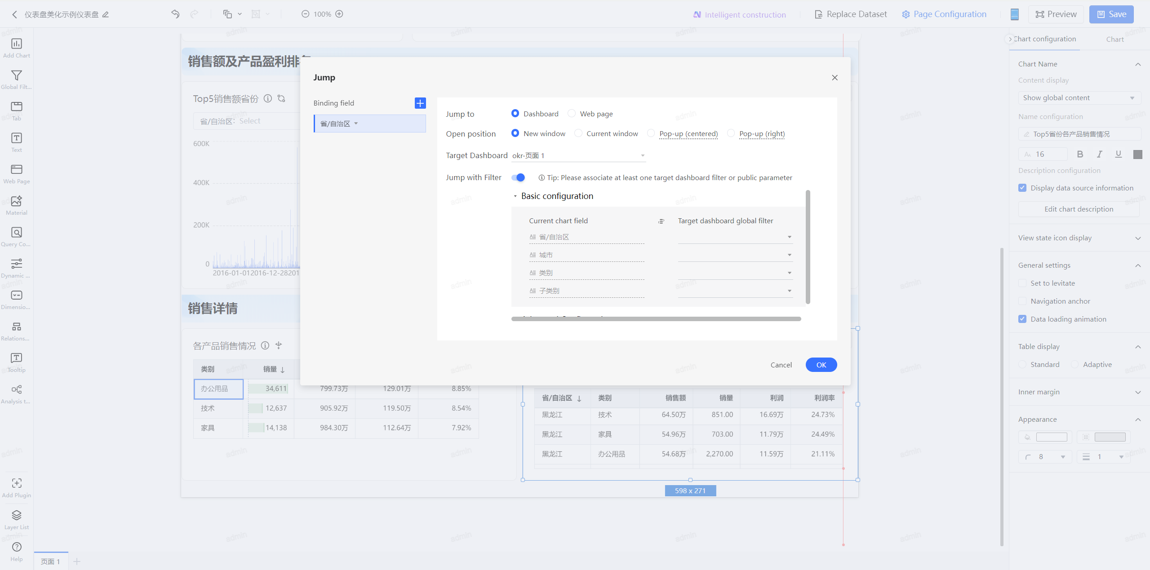This screenshot has height=570, width=1150.
Task: Enable Set to levitate checkbox
Action: [1022, 283]
